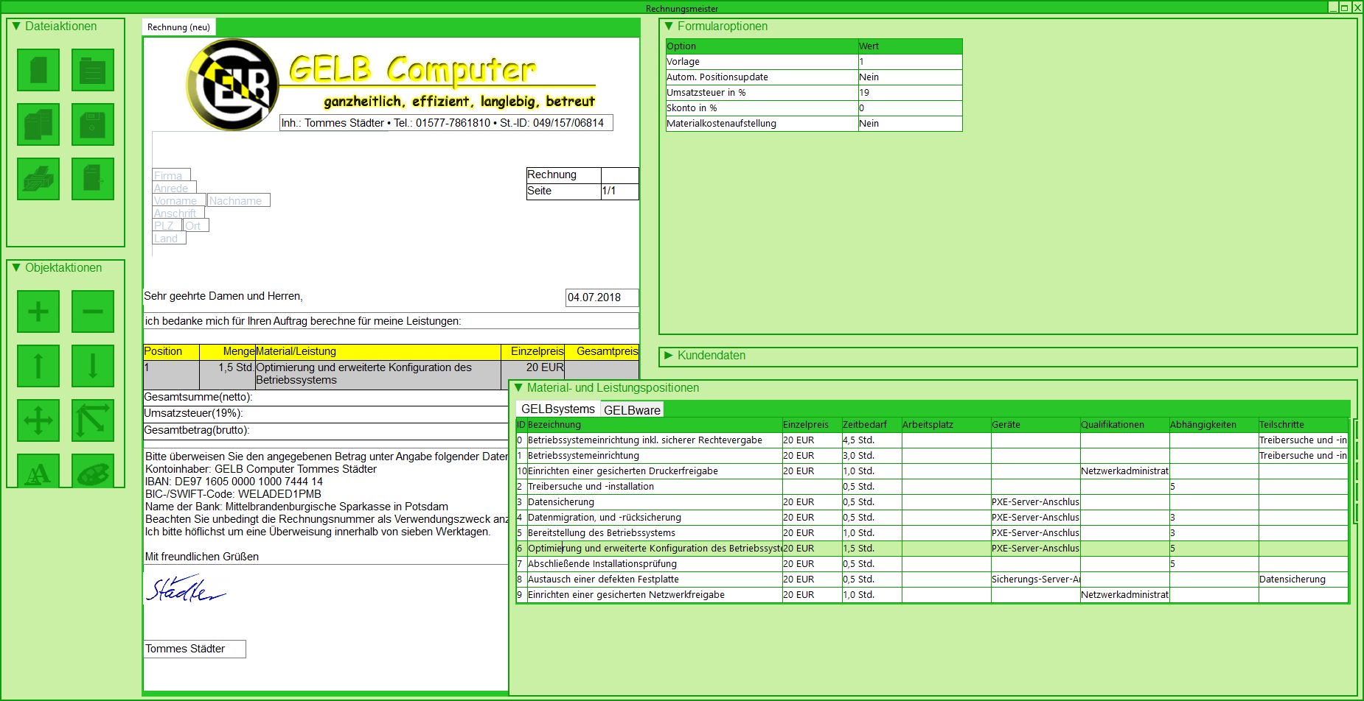The image size is (1364, 701).
Task: Click the Materialkostenaufstellung value cell
Action: point(909,124)
